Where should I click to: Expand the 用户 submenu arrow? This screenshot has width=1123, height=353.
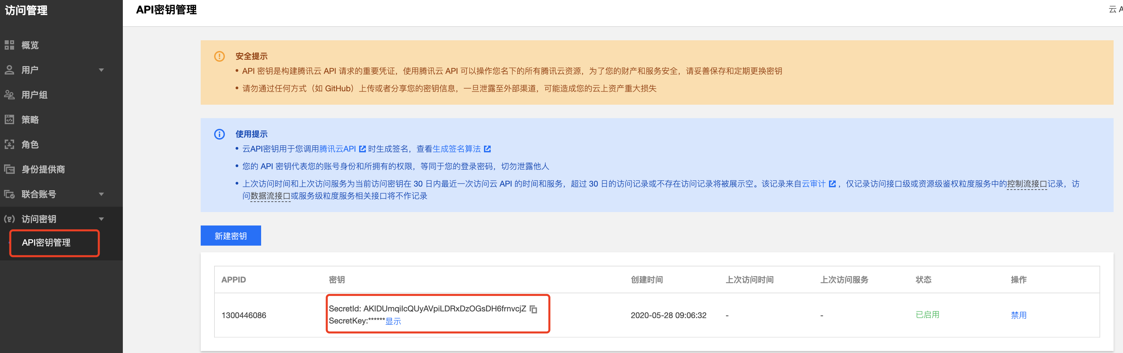click(101, 70)
